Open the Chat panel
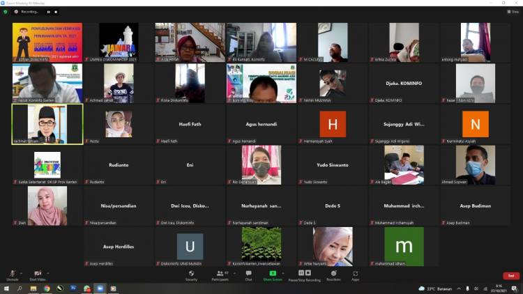Screen dimensions: 523x294 pyautogui.click(x=248, y=274)
